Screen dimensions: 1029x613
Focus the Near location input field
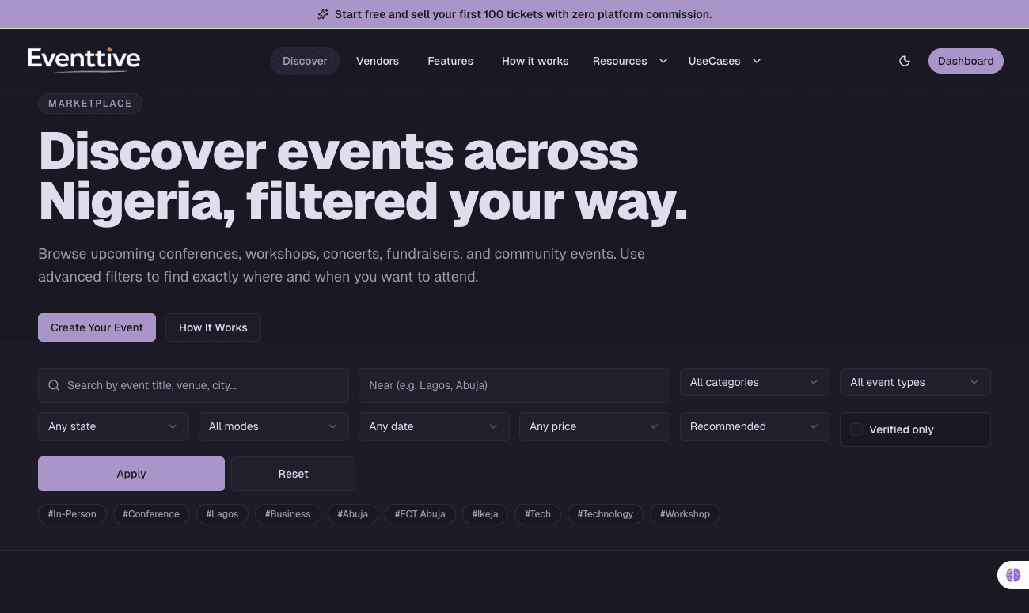coord(514,385)
